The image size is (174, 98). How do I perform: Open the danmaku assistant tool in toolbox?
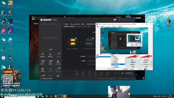pyautogui.click(x=42, y=55)
